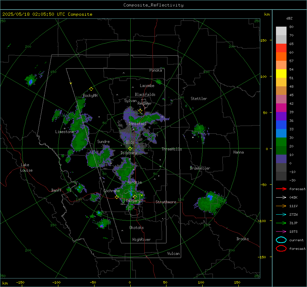
Task: Click the Lake Louise label
Action: point(26,168)
